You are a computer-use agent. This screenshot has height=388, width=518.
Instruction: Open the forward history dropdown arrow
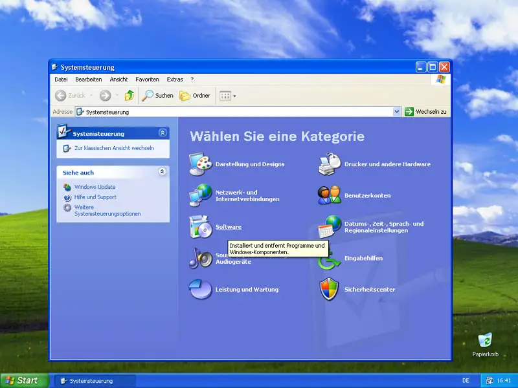117,96
